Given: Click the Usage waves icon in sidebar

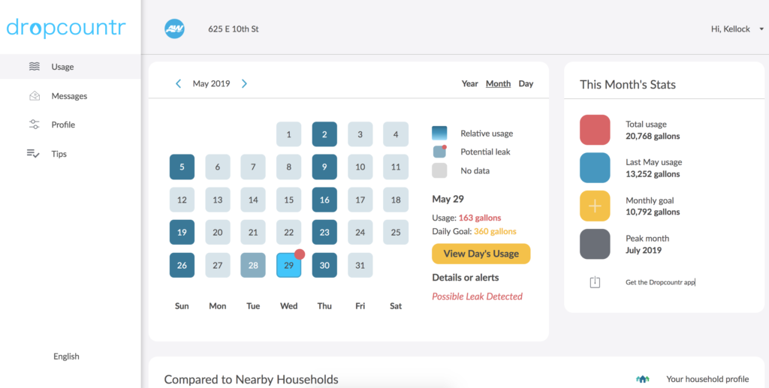Looking at the screenshot, I should (35, 67).
